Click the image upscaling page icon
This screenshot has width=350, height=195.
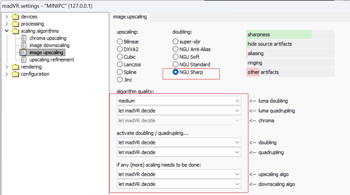pos(24,52)
